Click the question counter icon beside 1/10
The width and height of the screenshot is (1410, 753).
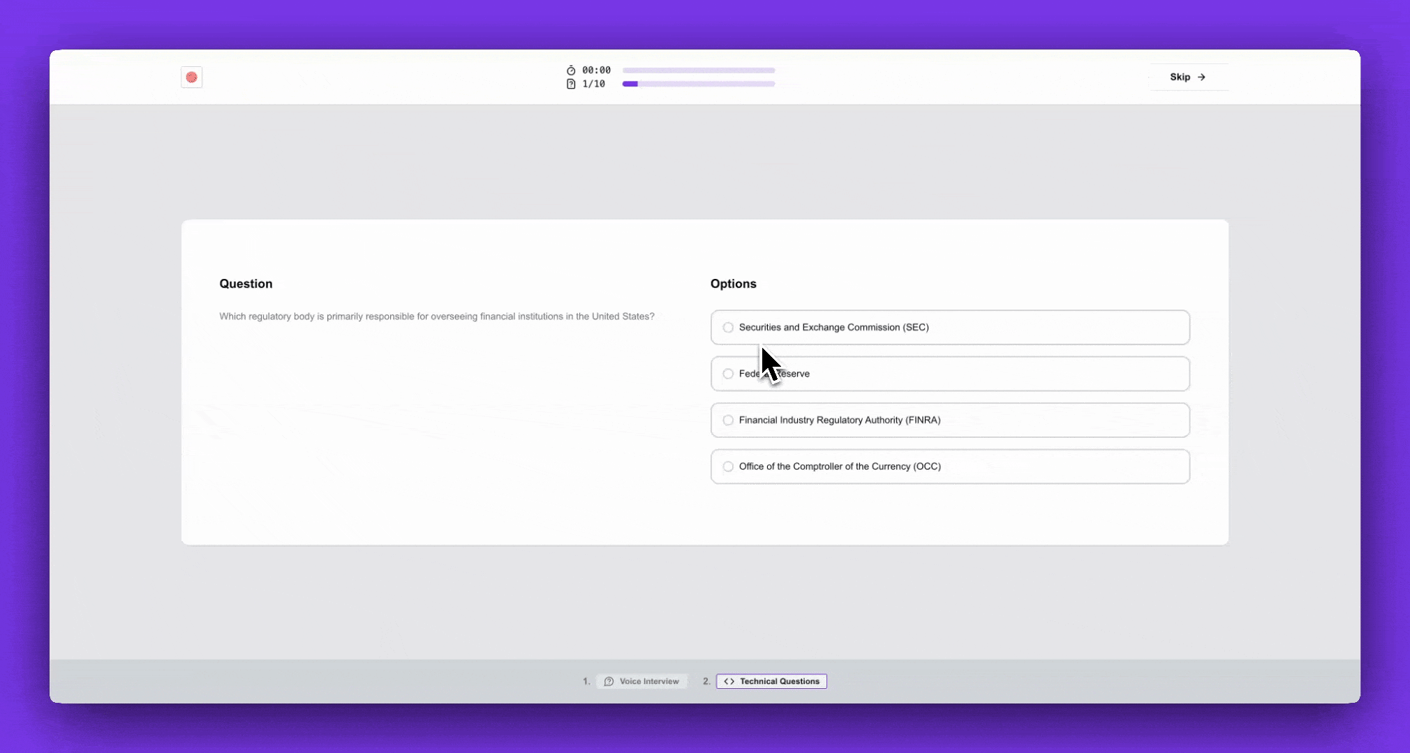tap(571, 84)
